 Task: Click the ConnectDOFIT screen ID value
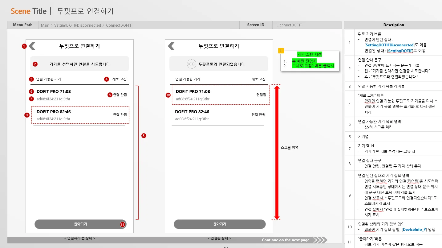(290, 25)
